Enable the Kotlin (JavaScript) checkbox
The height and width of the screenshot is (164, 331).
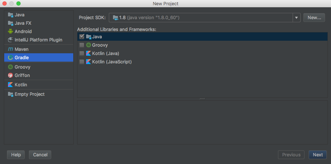(82, 62)
